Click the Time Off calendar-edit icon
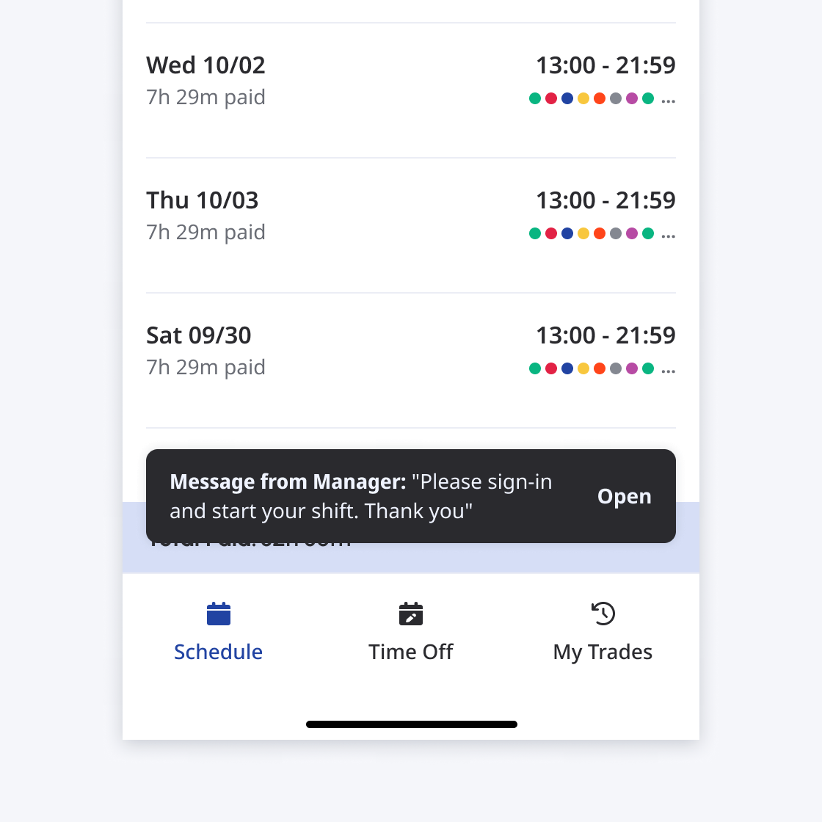Screen dimensions: 822x822 pyautogui.click(x=411, y=614)
